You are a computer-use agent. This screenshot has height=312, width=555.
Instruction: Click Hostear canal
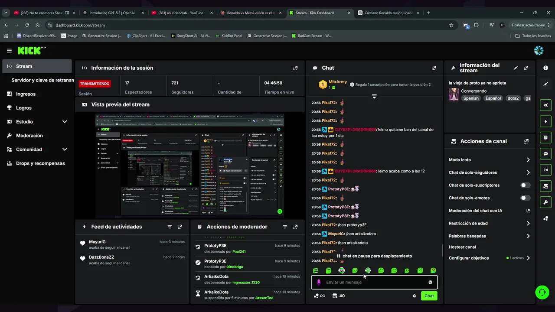[462, 247]
